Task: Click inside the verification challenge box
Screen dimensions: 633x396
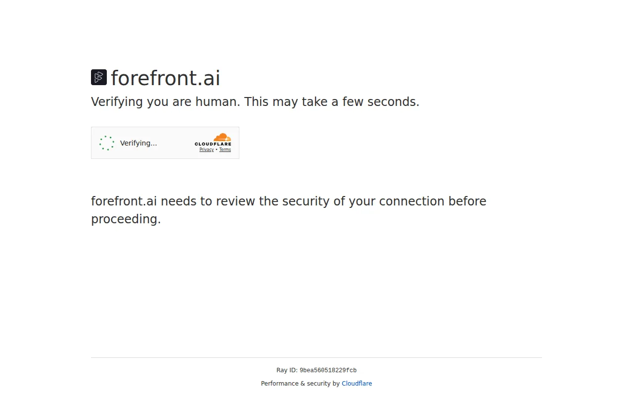Action: click(x=165, y=143)
